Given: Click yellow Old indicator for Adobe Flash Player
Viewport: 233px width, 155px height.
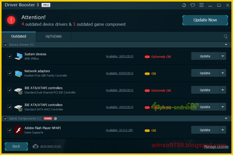Looking at the screenshot, I should click(x=147, y=131).
